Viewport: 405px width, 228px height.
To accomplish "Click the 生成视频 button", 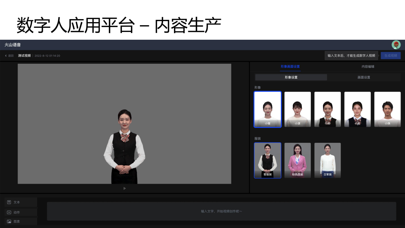I will click(390, 55).
